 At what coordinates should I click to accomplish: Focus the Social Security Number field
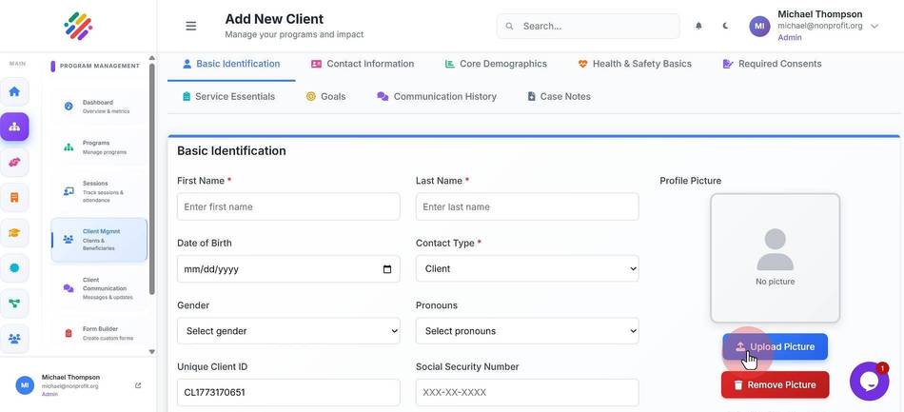pyautogui.click(x=527, y=392)
